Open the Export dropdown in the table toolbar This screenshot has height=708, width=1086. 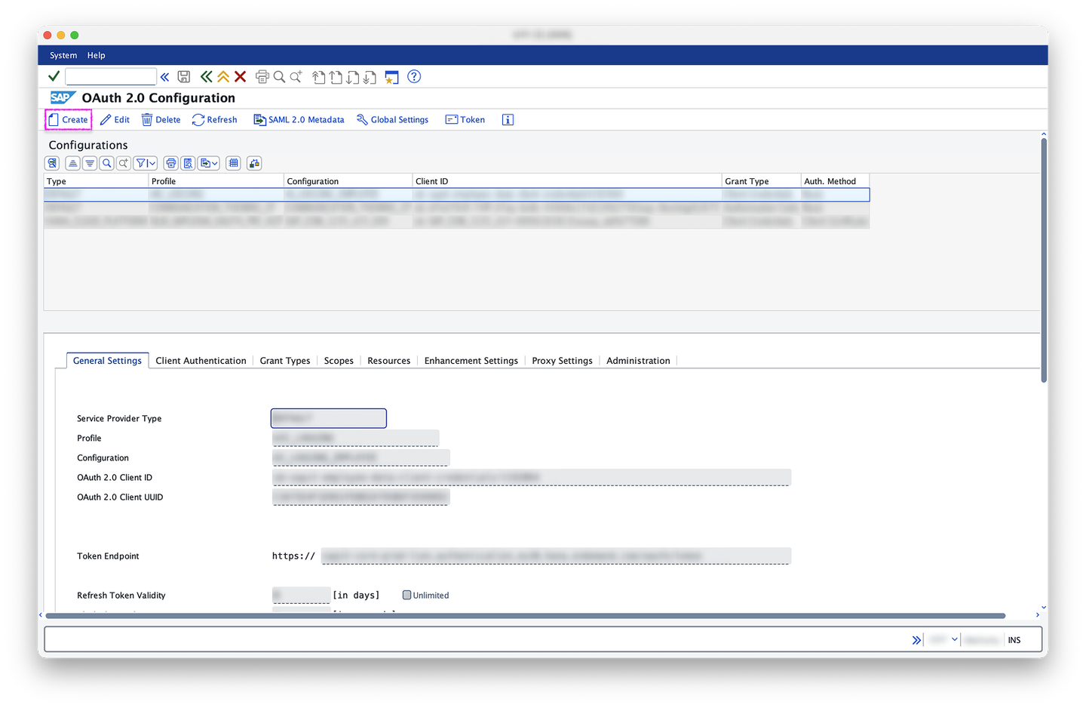(209, 163)
